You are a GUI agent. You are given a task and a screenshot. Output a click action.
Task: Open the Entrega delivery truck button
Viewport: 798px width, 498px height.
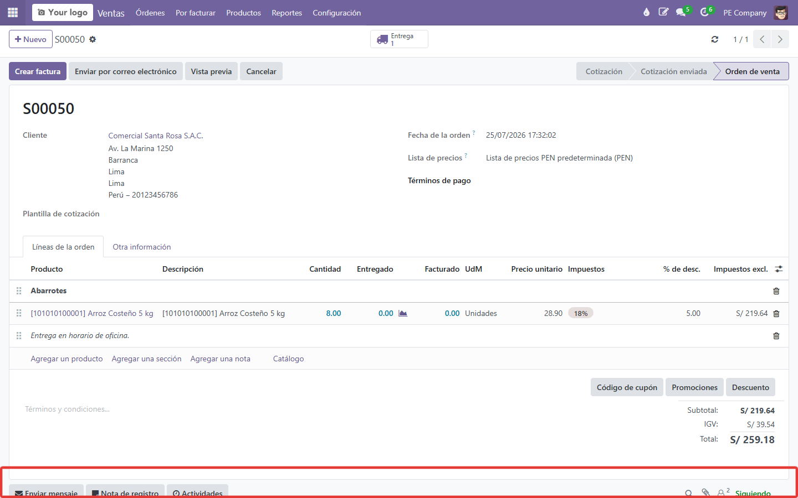399,39
